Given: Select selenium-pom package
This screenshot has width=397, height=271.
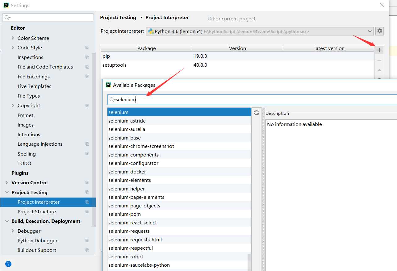Looking at the screenshot, I should pos(179,214).
